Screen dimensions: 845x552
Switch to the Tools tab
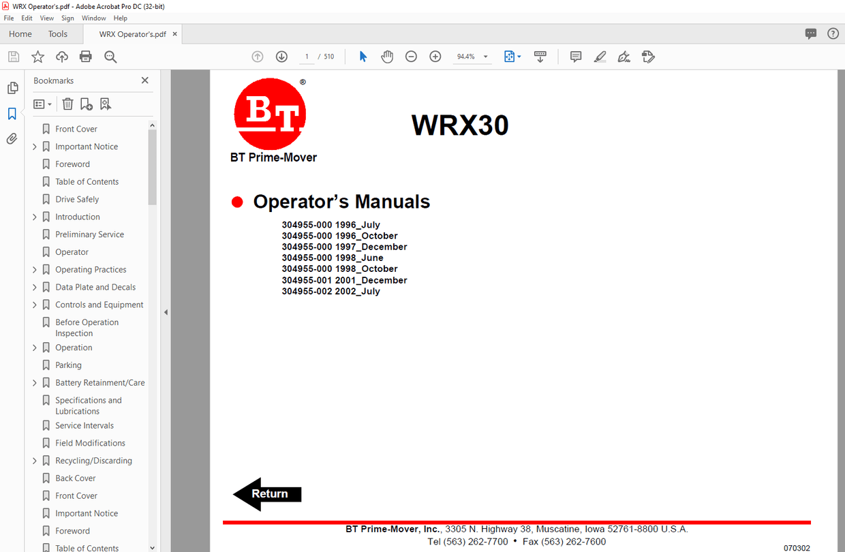click(x=58, y=34)
